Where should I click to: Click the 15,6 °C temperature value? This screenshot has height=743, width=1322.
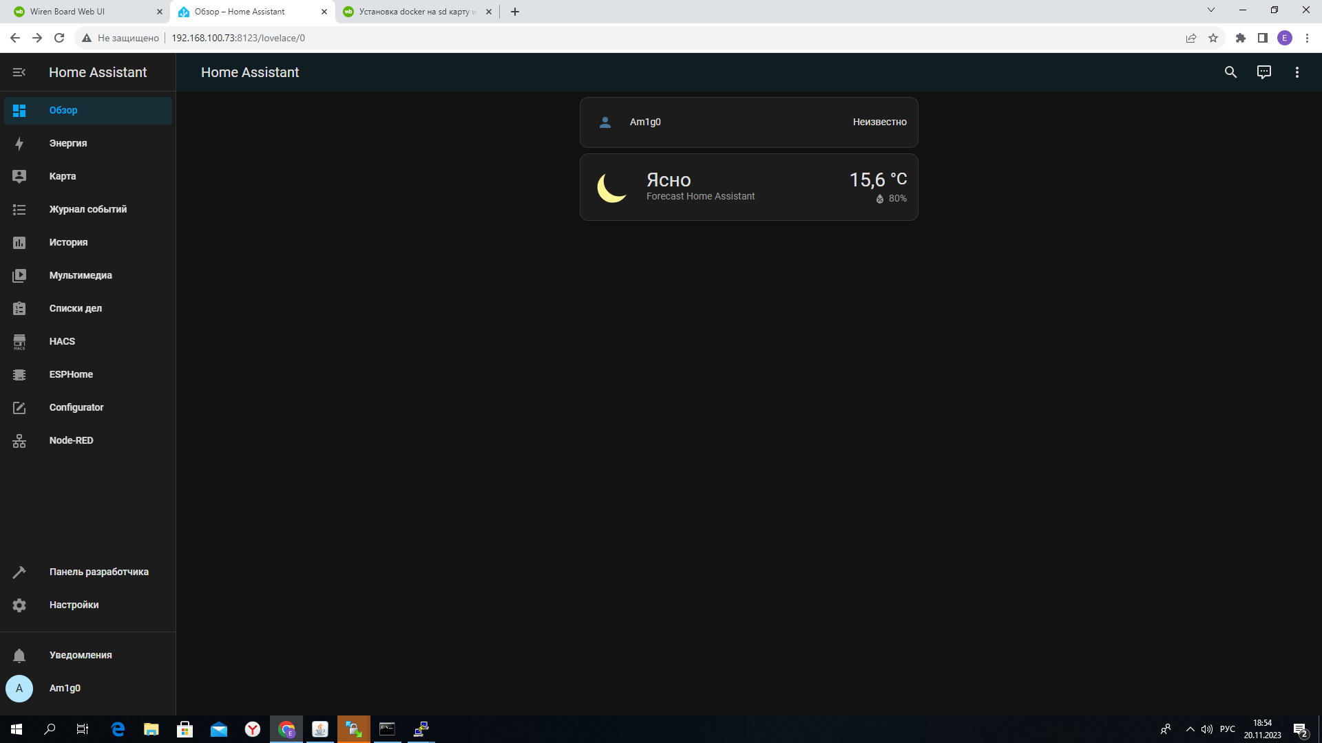tap(878, 180)
